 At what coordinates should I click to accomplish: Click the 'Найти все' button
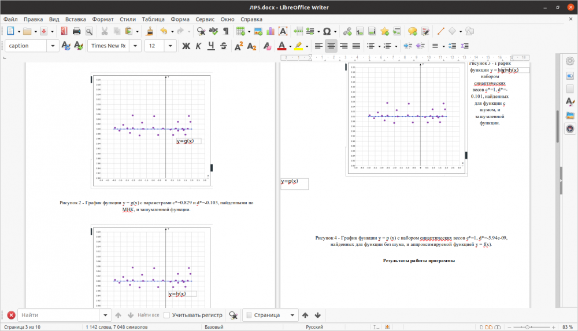click(x=148, y=315)
